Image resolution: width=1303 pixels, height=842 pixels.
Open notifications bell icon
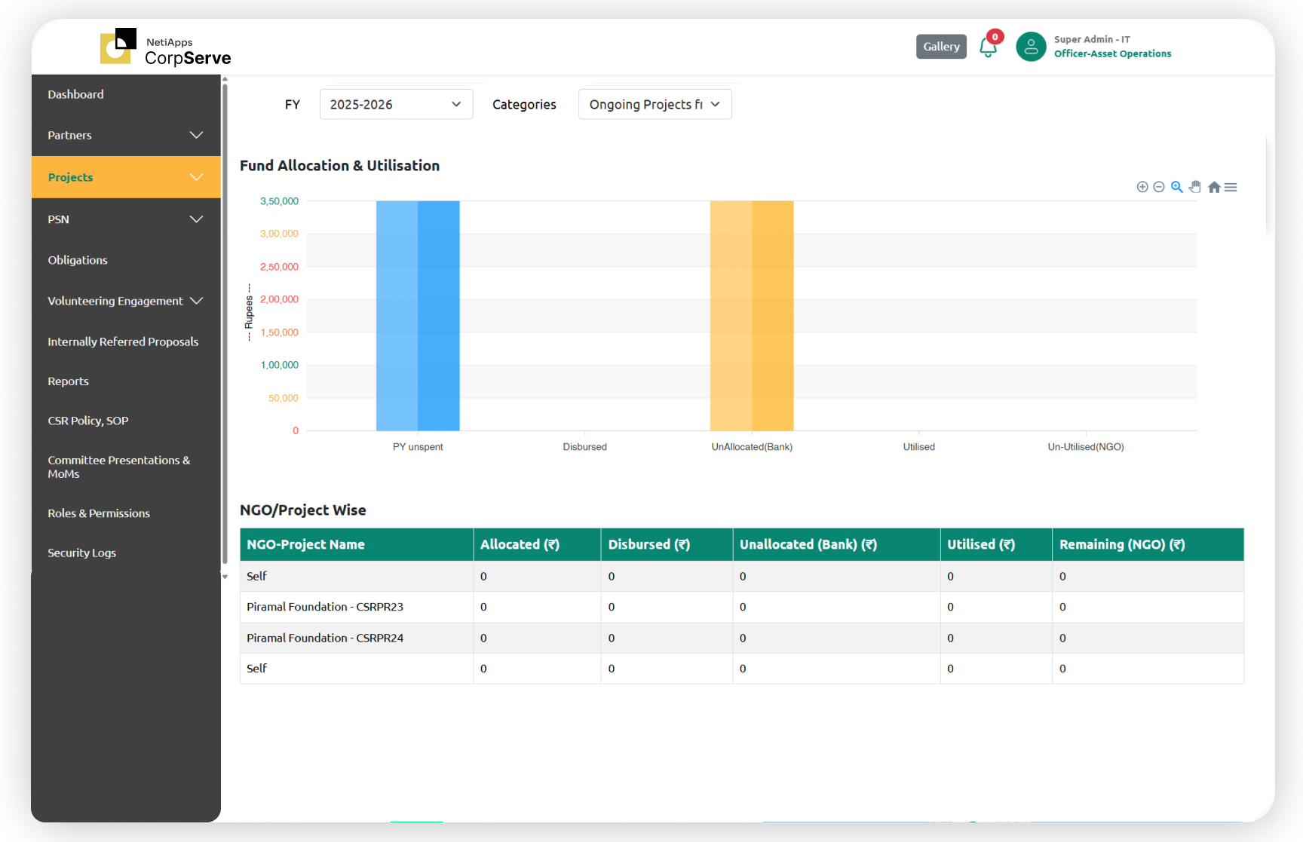988,47
